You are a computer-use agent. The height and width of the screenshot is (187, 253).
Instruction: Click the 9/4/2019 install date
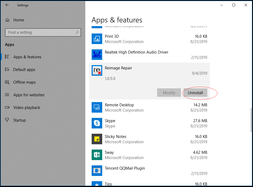199,73
